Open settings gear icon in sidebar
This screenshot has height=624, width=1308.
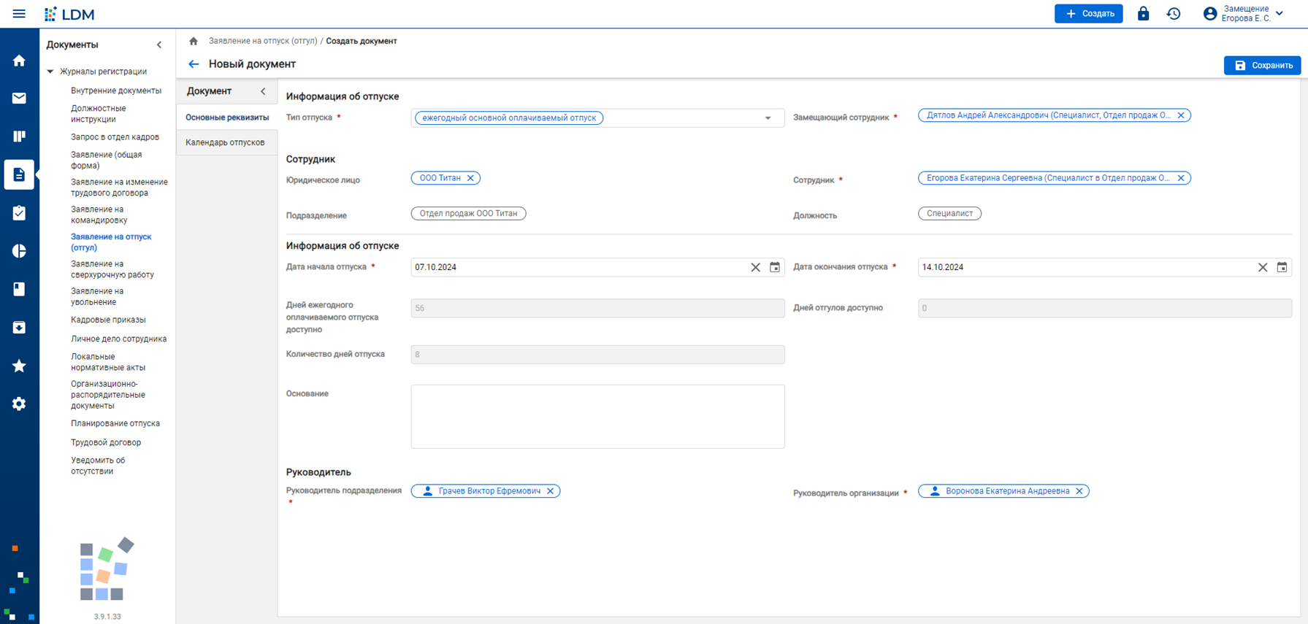point(19,404)
